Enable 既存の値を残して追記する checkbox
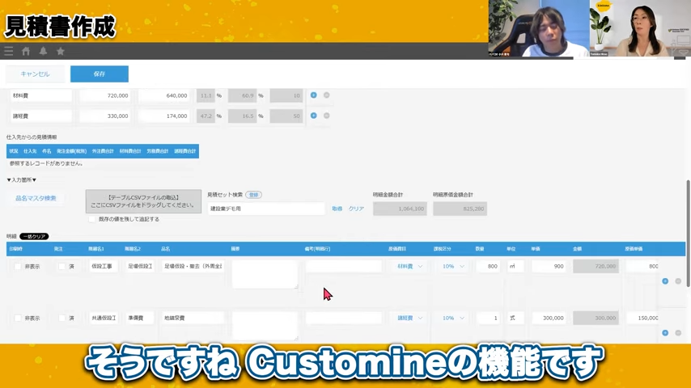Screen dimensions: 691x388 coord(91,219)
